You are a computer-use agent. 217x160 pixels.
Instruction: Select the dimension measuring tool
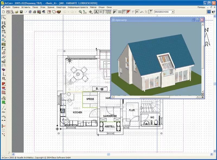click(x=4, y=117)
